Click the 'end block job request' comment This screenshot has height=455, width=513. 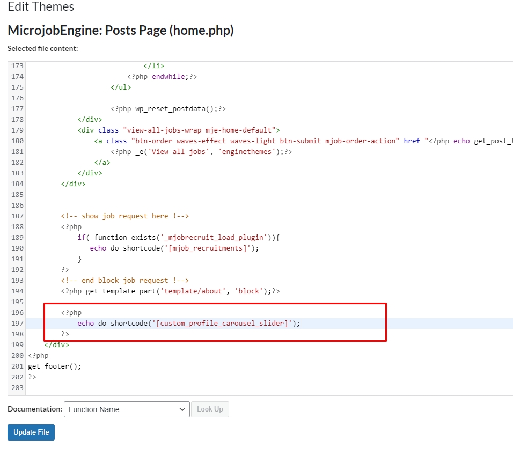(124, 281)
